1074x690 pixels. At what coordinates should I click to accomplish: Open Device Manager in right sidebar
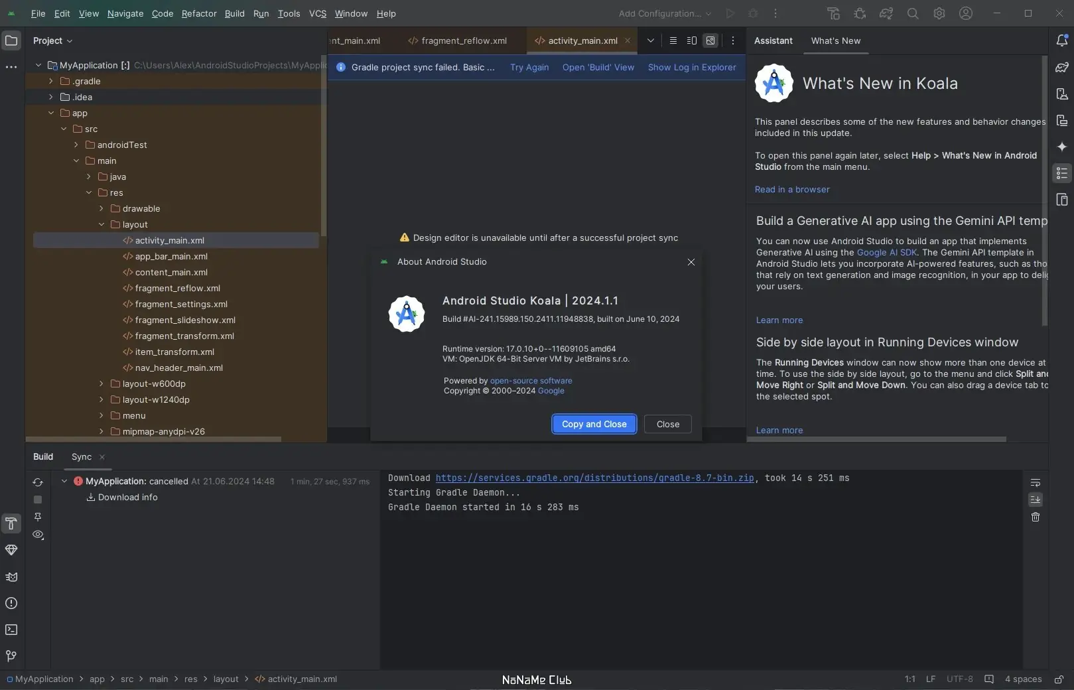pos(1062,94)
